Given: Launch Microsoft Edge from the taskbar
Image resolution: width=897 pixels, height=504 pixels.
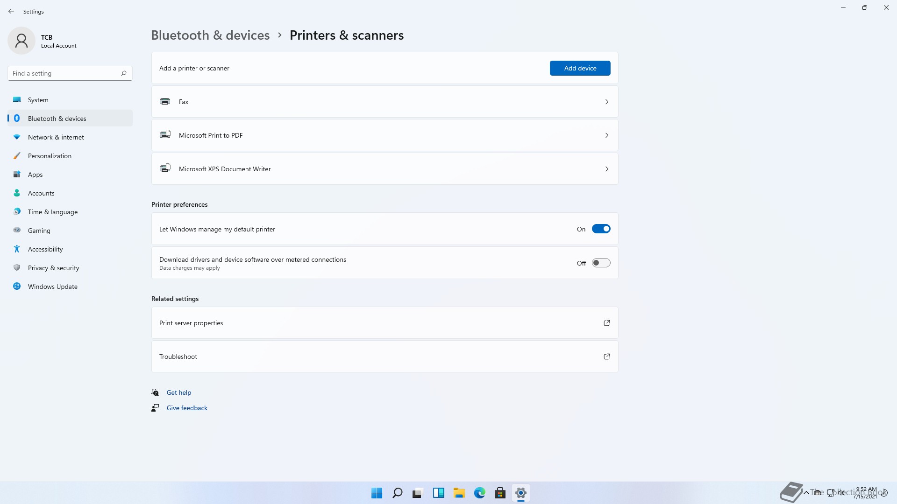Looking at the screenshot, I should [x=479, y=493].
